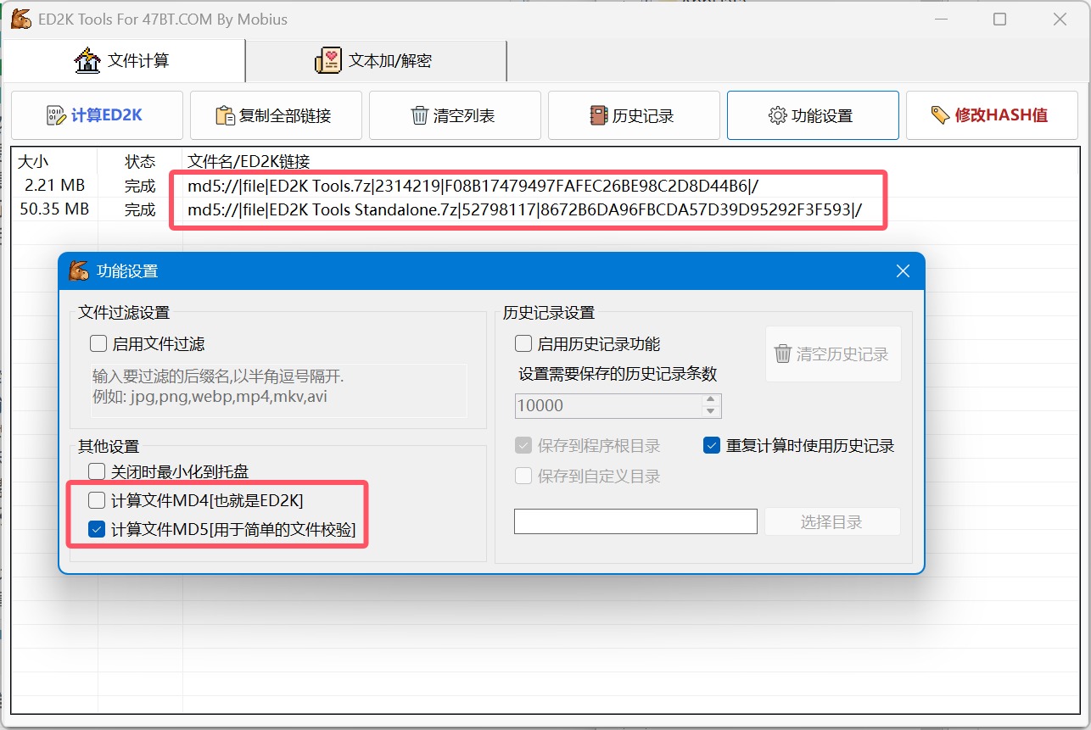The image size is (1091, 730).
Task: Click the house icon on 文件计算 tab
Action: click(87, 60)
